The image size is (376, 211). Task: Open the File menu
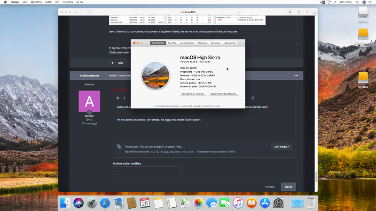pyautogui.click(x=25, y=2)
